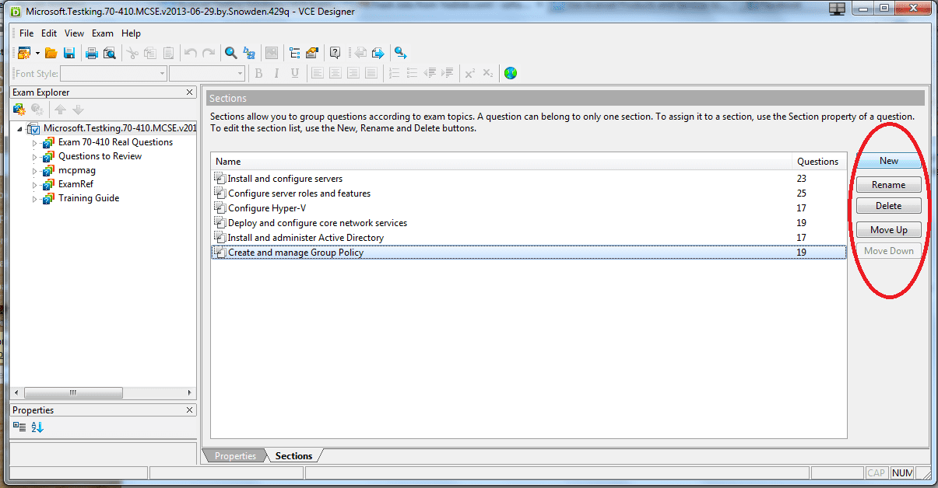Toggle justify alignment formatting
The width and height of the screenshot is (938, 488).
[371, 73]
